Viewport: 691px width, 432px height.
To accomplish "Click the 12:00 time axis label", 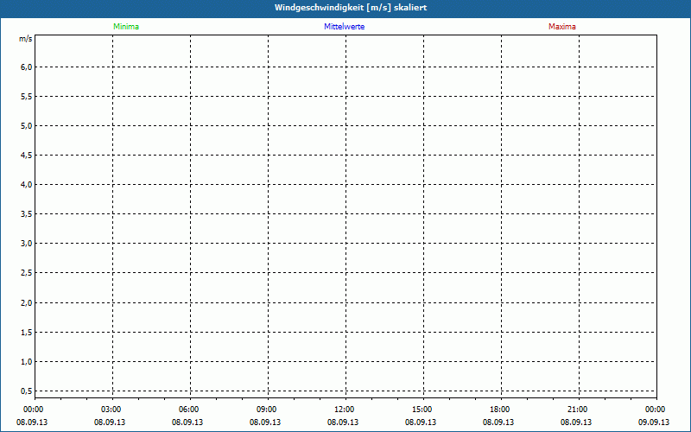I will [344, 410].
